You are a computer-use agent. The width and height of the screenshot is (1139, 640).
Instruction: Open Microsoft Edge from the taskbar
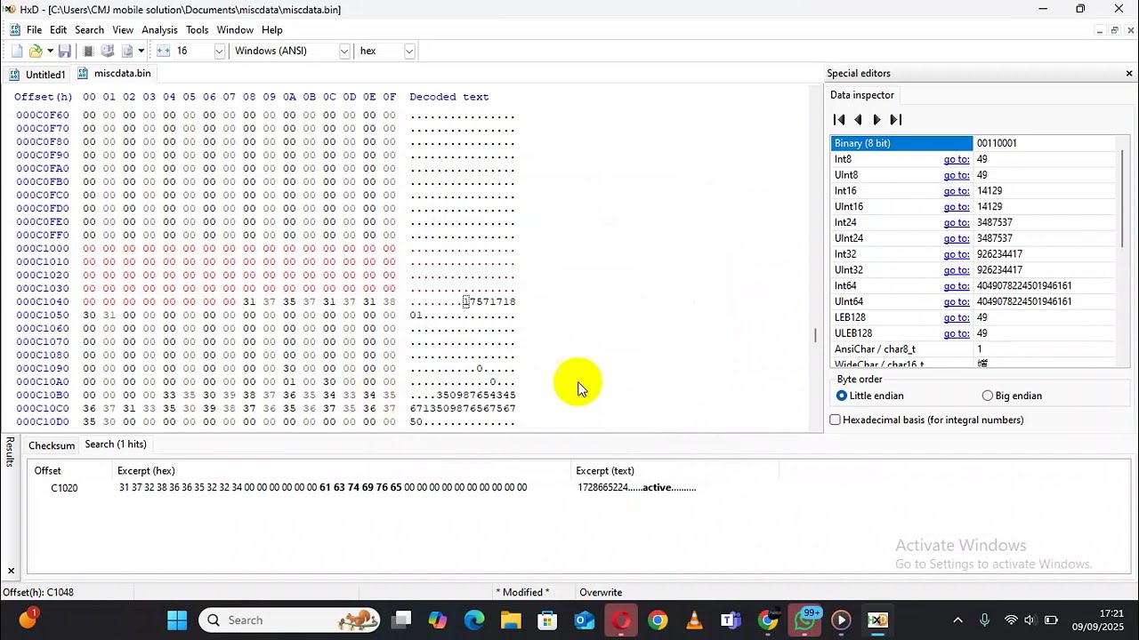point(474,620)
